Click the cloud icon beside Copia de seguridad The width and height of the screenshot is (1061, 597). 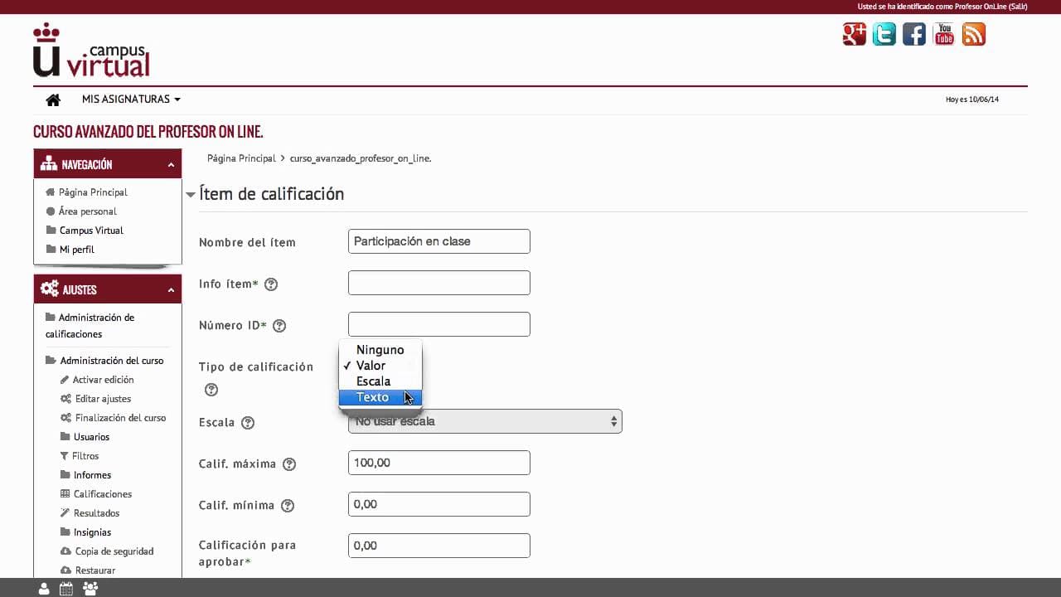(65, 551)
